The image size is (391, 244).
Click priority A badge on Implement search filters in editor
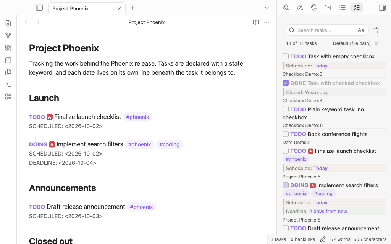point(52,144)
